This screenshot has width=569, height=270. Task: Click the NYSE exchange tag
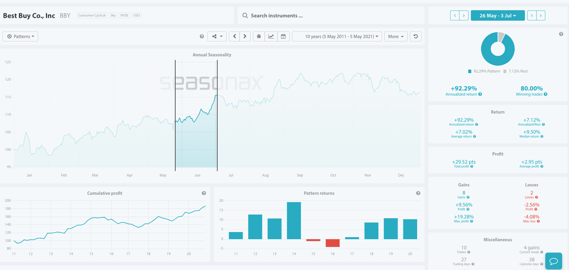[124, 16]
